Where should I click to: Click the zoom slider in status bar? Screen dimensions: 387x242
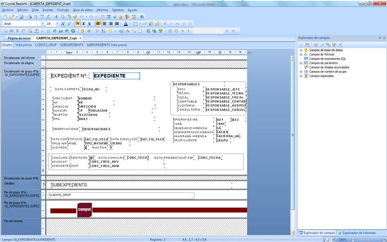click(x=369, y=239)
